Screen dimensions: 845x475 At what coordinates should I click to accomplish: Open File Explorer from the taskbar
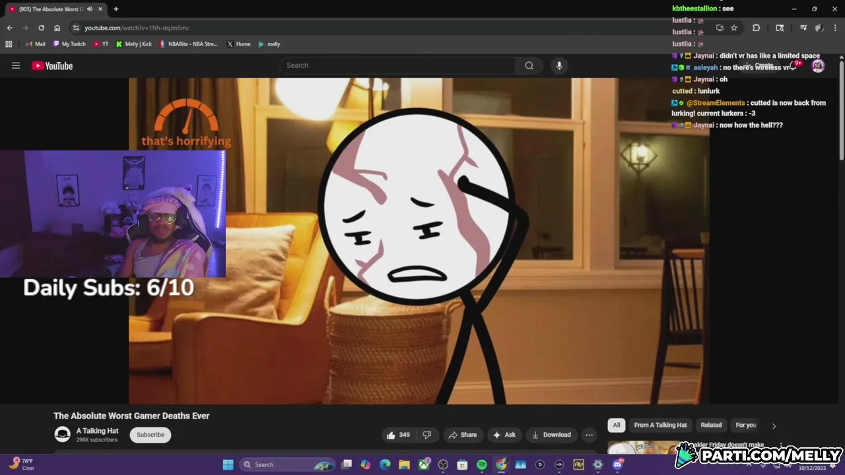click(x=404, y=464)
